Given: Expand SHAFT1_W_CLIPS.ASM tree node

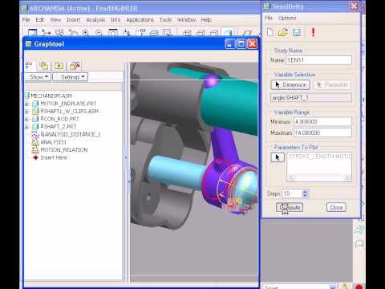Looking at the screenshot, I should pyautogui.click(x=27, y=112).
